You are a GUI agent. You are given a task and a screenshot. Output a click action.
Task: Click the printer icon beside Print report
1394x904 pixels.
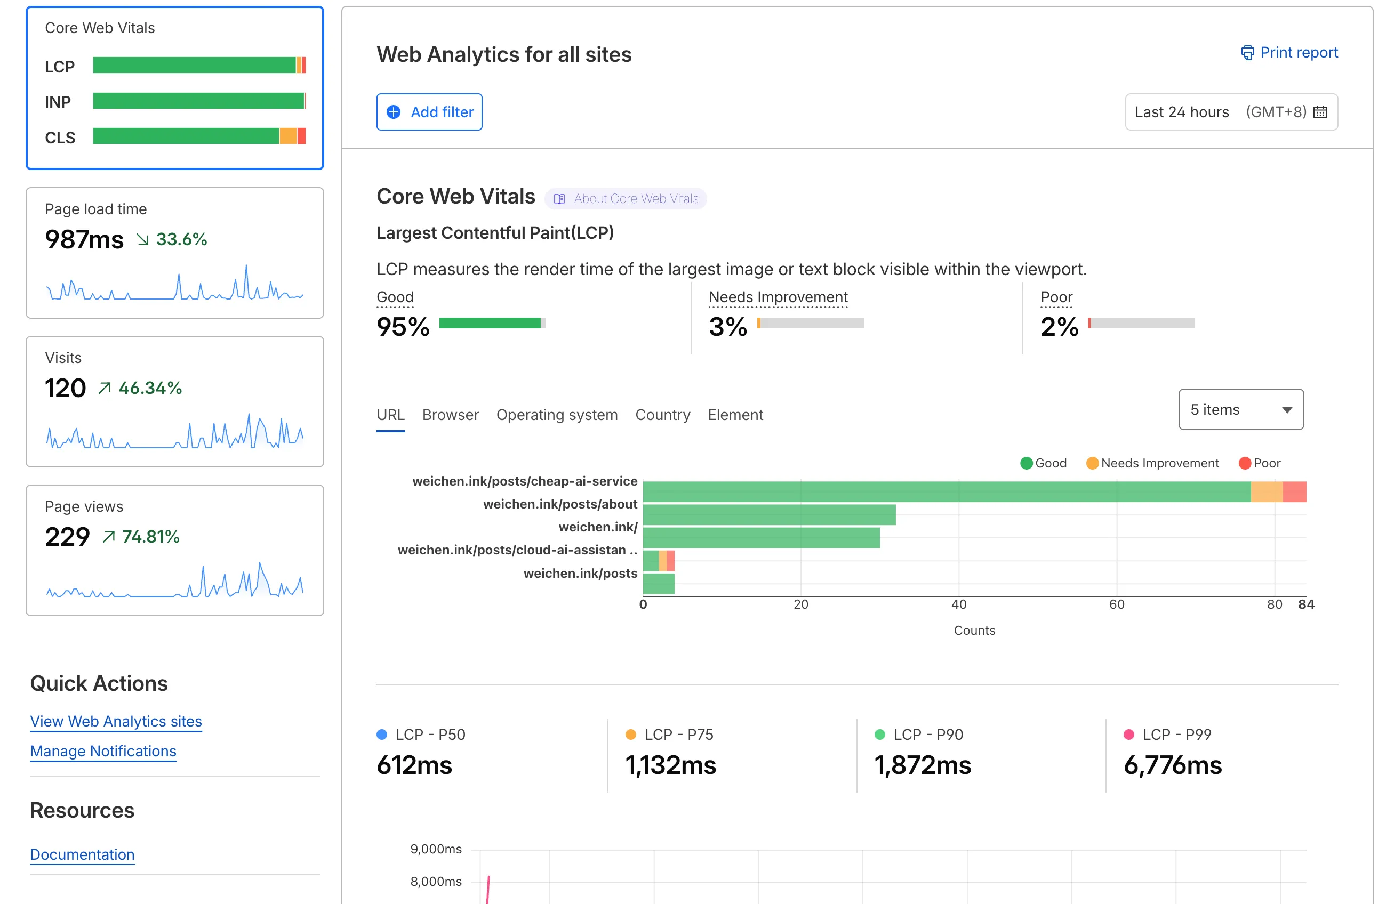(1247, 53)
